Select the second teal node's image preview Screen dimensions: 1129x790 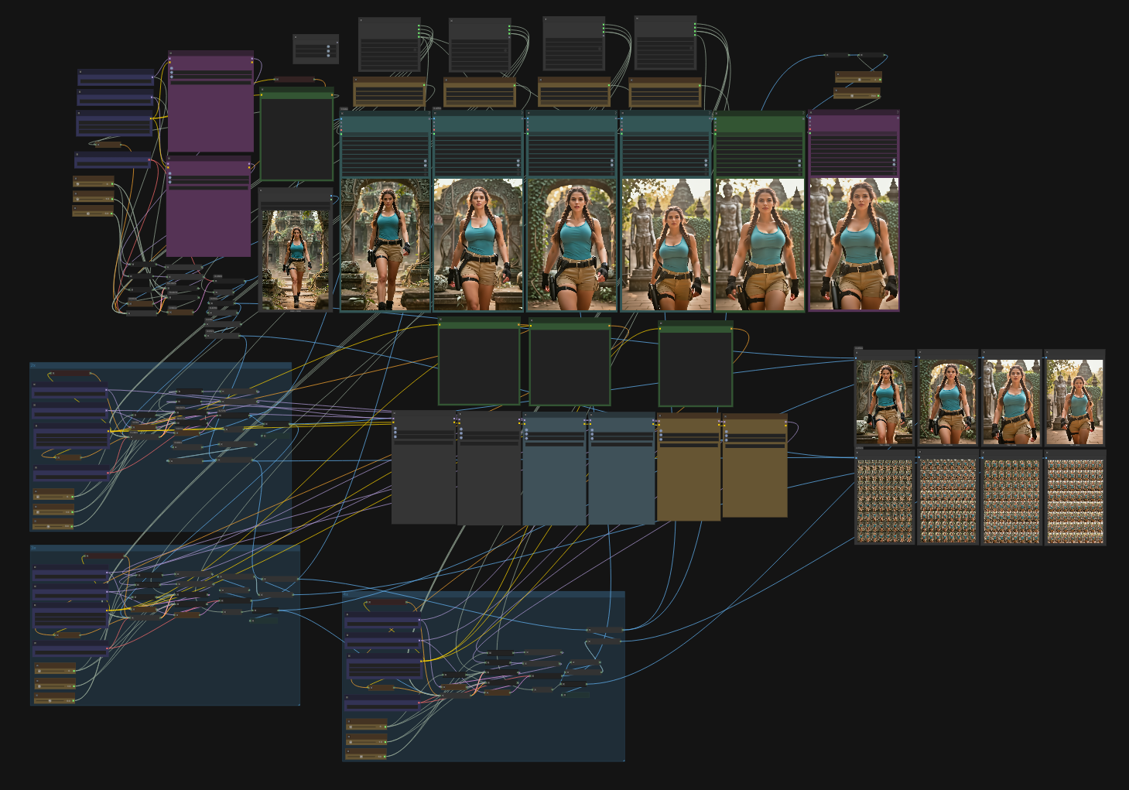point(478,245)
